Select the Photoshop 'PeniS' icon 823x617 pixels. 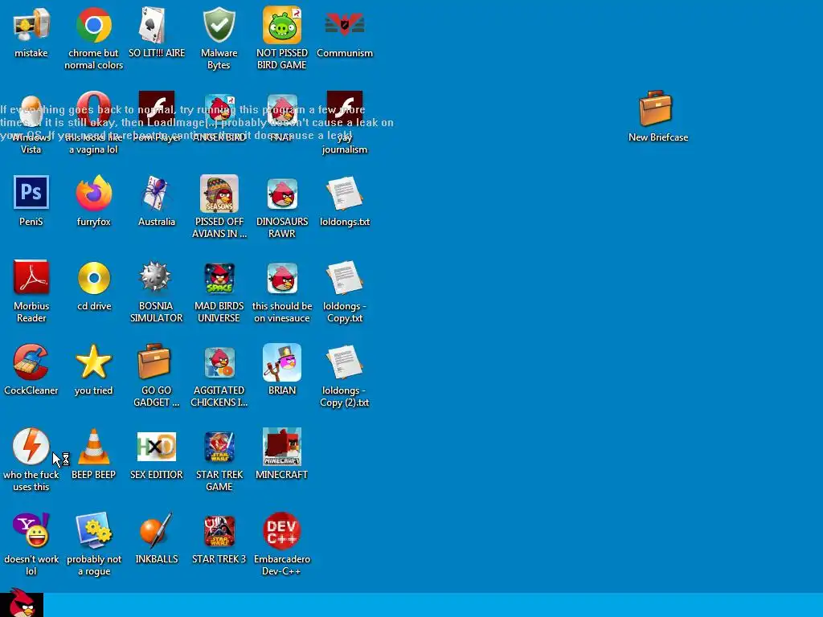click(31, 193)
